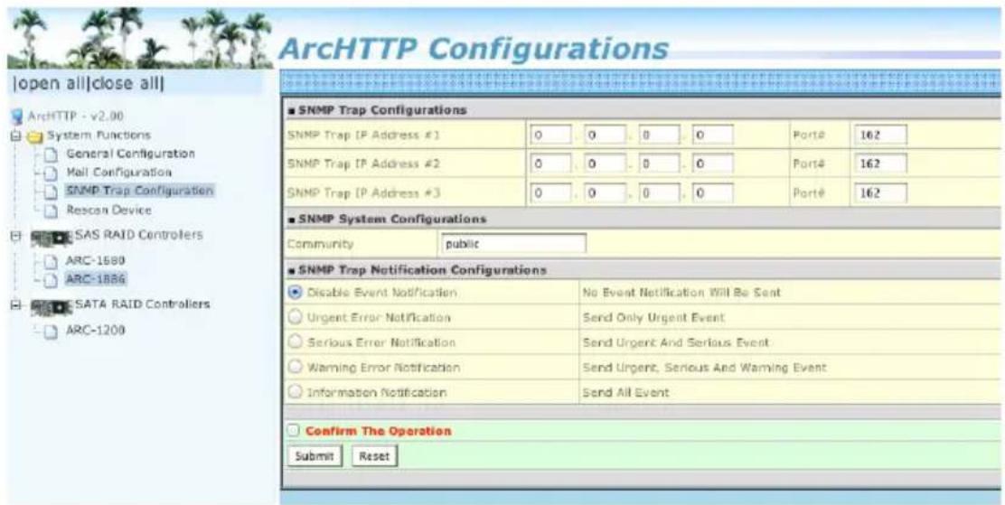Click the SNMP System Configurations section header
The height and width of the screenshot is (505, 1005).
[x=387, y=220]
